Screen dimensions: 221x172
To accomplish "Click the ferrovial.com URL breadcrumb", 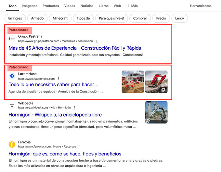I will tap(47, 146).
